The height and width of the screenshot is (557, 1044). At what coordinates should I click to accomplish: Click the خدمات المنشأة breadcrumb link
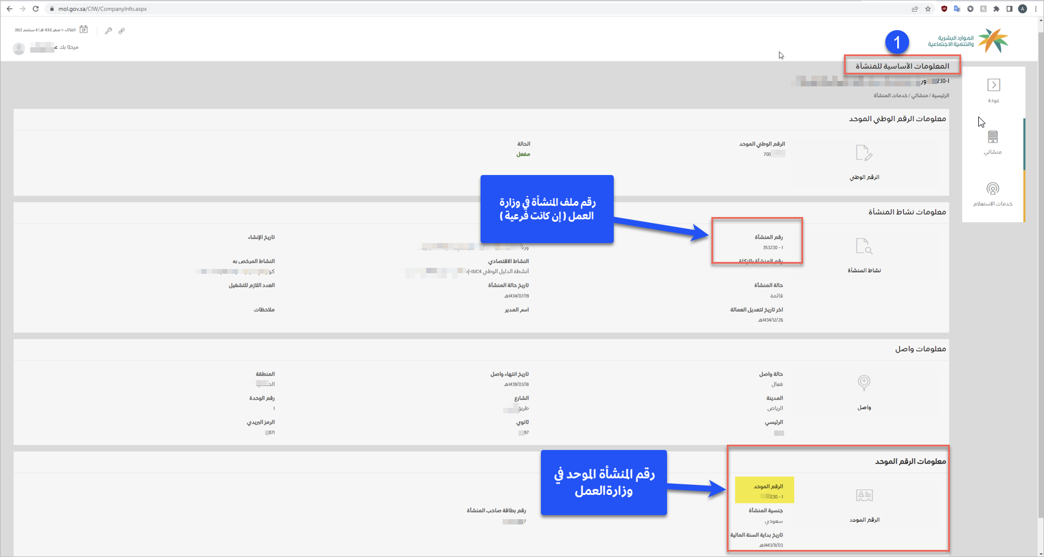tap(891, 96)
